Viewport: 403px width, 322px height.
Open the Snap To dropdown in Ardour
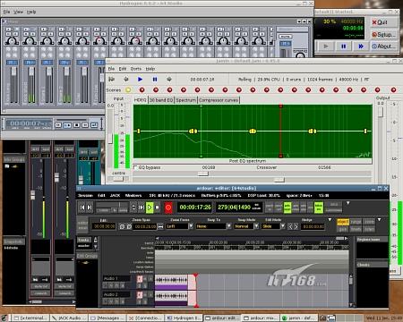[x=214, y=226]
